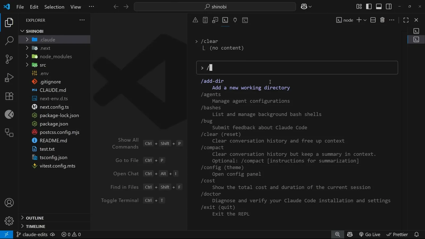Open the Search view in activity bar
This screenshot has width=425, height=239.
point(9,41)
